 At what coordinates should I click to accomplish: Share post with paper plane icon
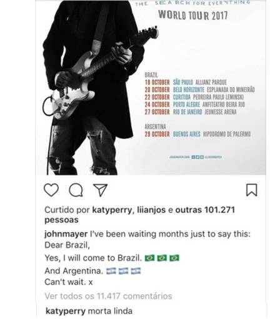tap(100, 190)
